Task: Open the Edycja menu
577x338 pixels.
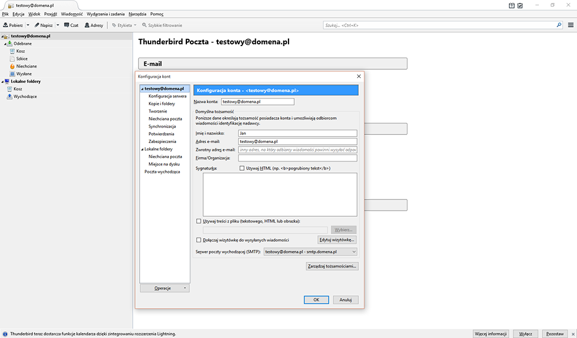Action: coord(18,14)
